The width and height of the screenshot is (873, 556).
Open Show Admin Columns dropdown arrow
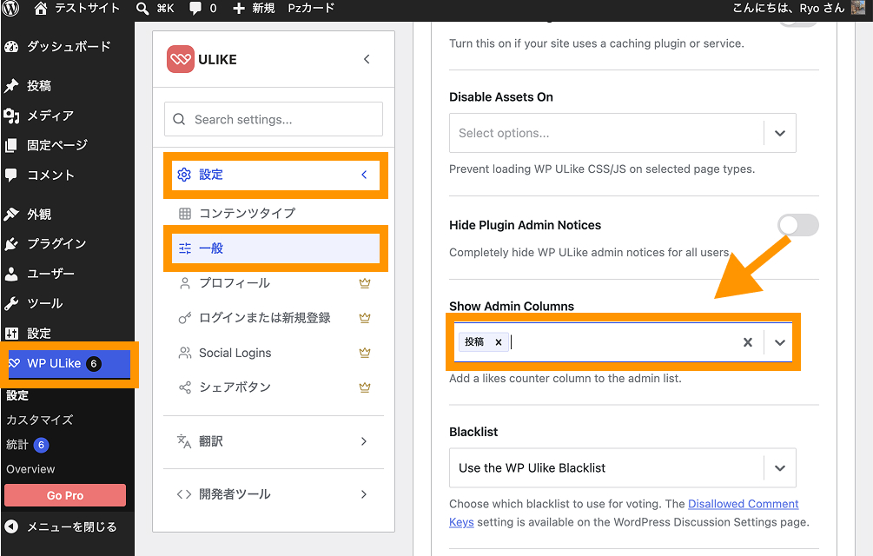[780, 342]
